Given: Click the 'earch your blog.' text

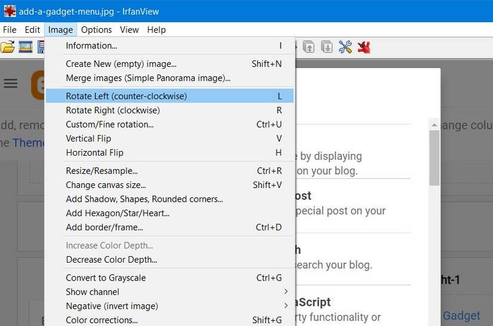Looking at the screenshot, I should [334, 265].
